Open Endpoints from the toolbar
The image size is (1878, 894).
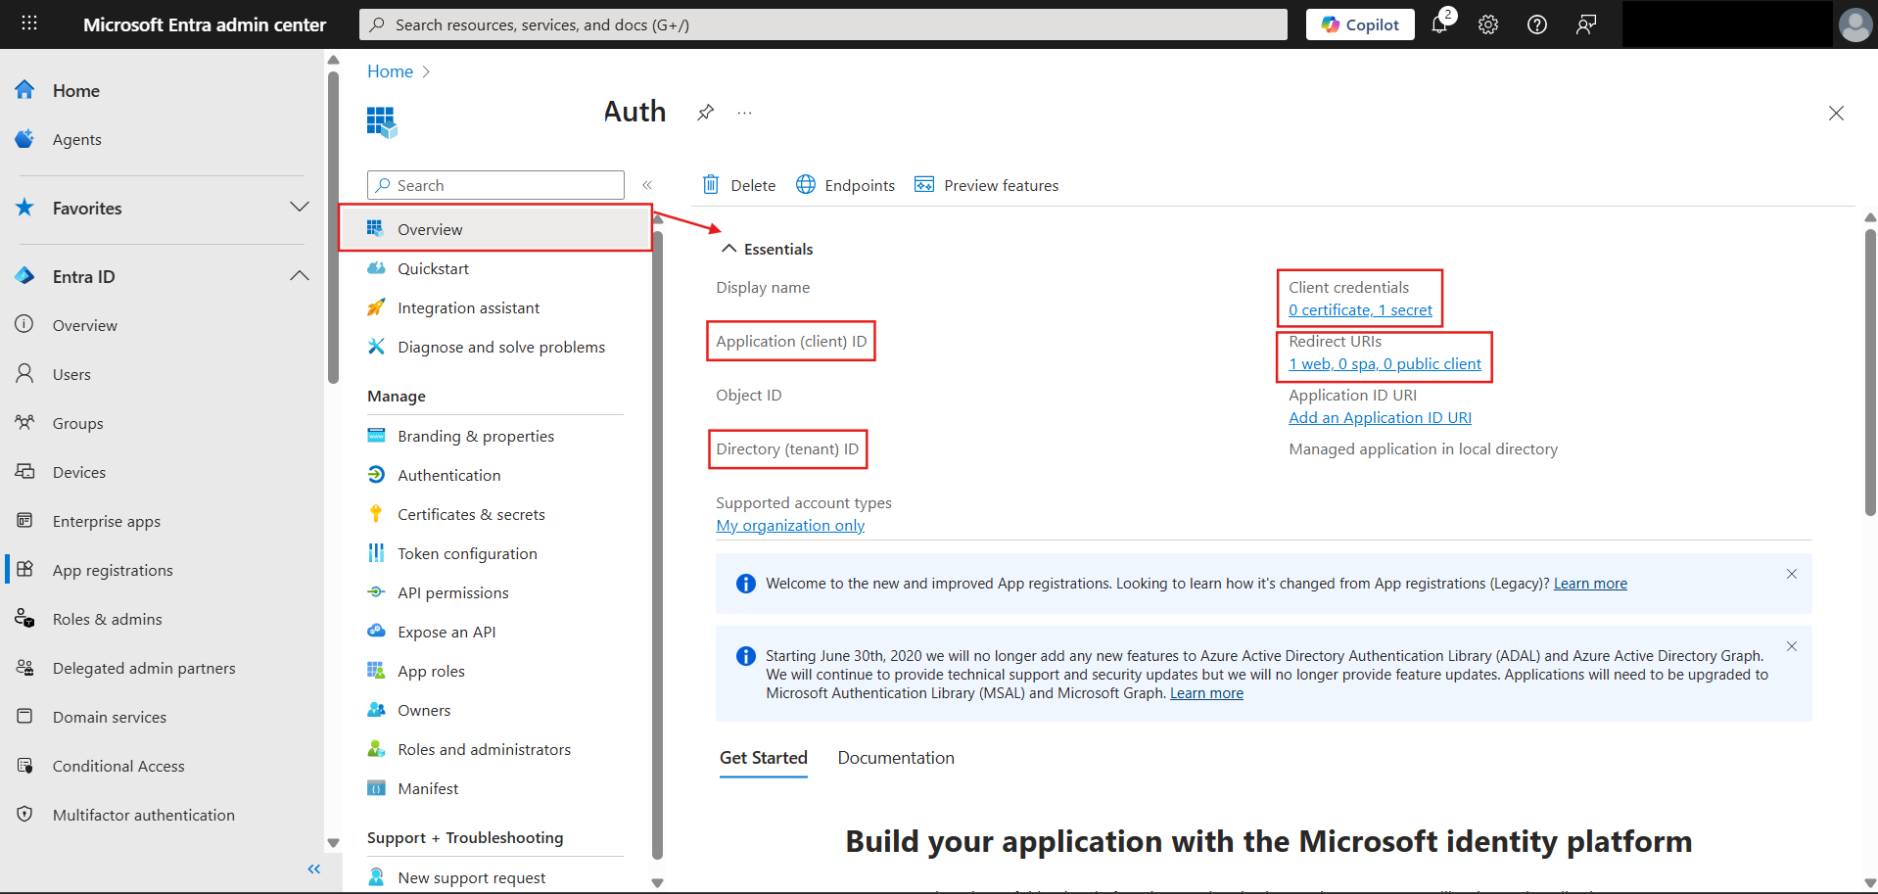(846, 185)
